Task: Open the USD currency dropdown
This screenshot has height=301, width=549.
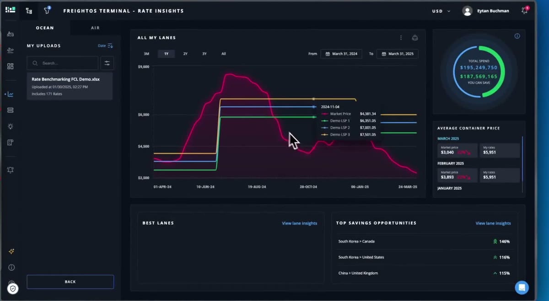Action: point(441,11)
